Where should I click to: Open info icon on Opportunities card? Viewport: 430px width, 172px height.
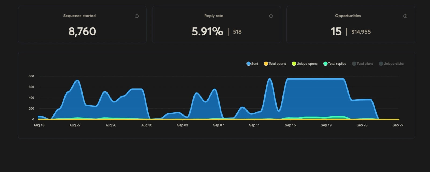click(x=405, y=16)
